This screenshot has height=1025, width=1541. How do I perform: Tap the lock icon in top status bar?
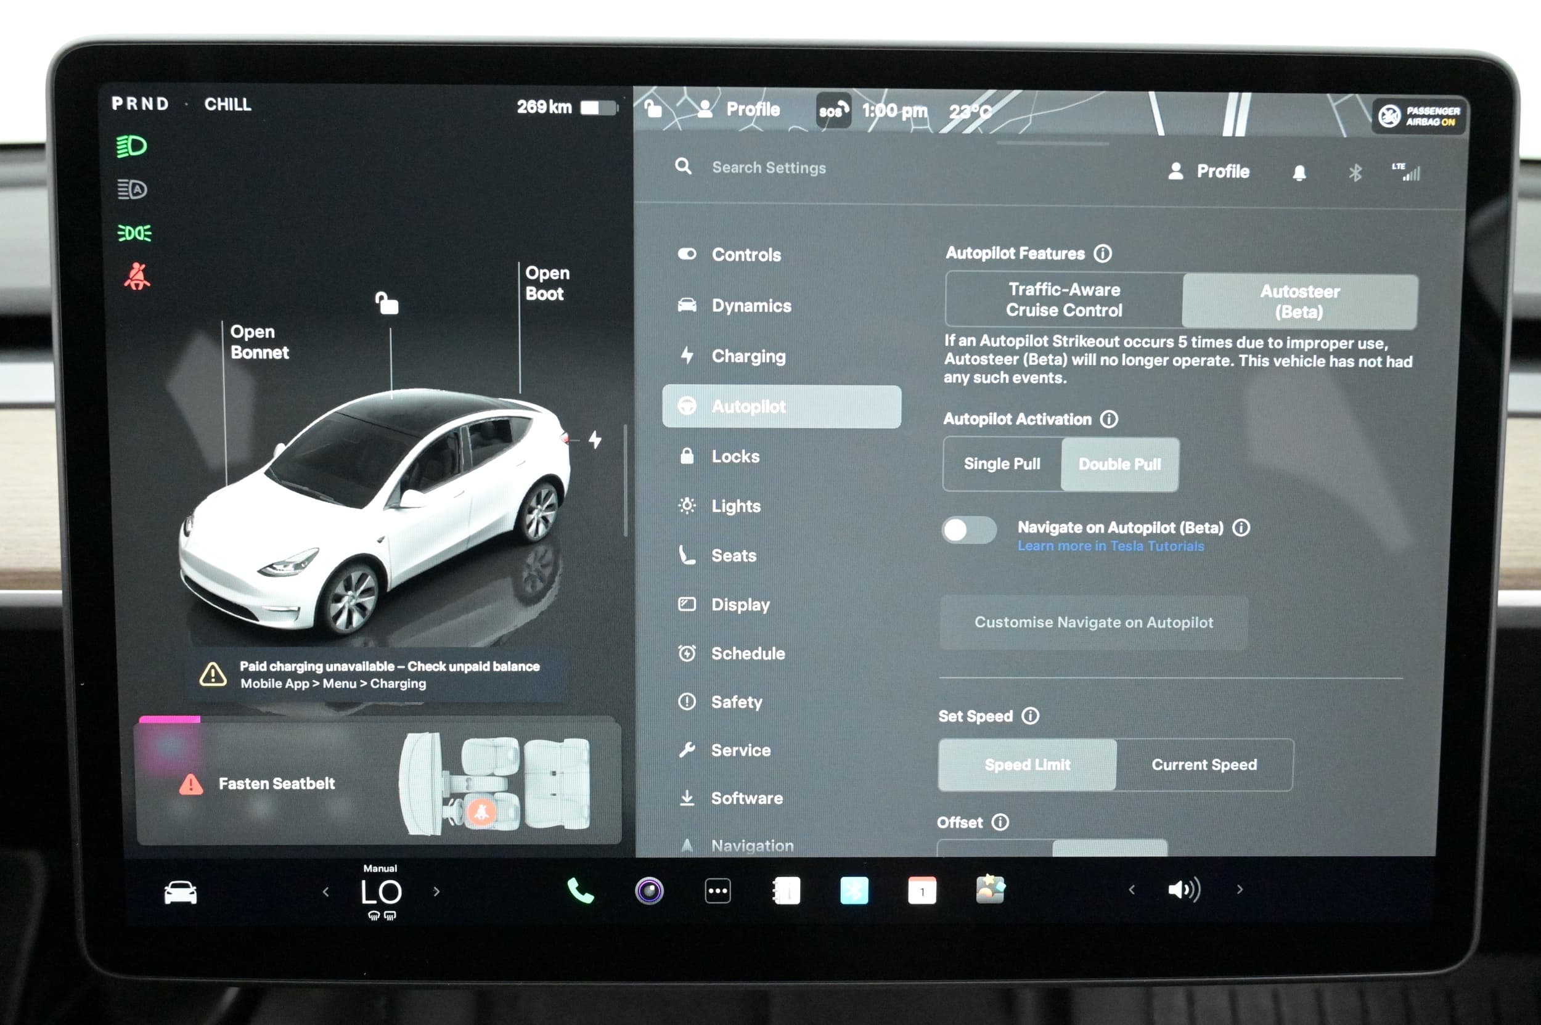[653, 108]
